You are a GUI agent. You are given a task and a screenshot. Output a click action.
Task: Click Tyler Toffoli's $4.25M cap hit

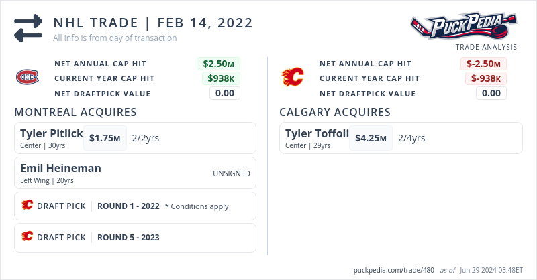point(371,139)
